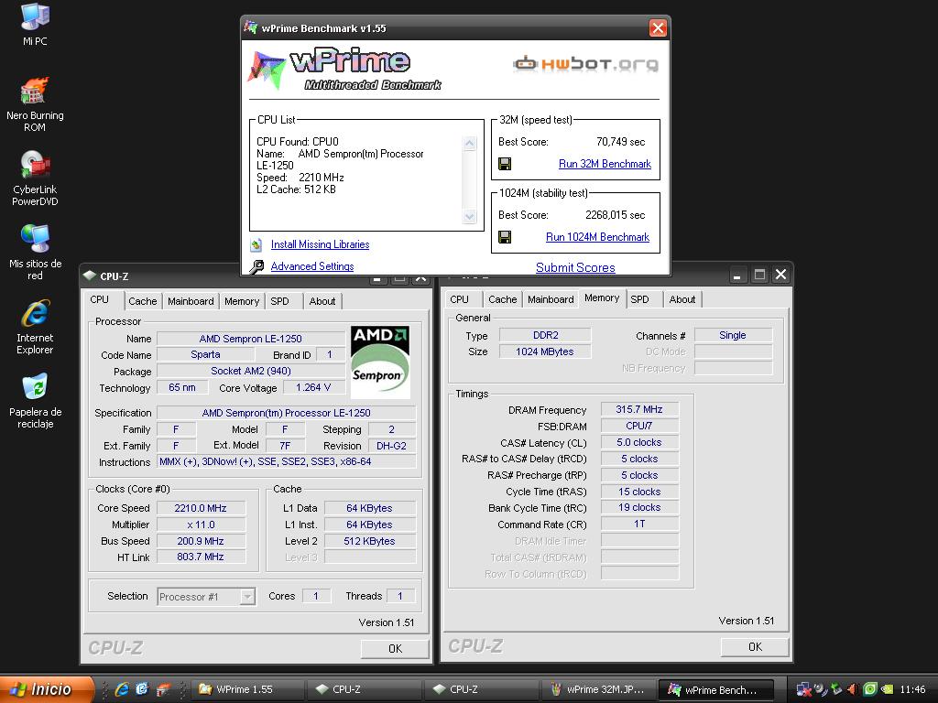The width and height of the screenshot is (938, 703).
Task: Click the Cores value field
Action: (x=316, y=596)
